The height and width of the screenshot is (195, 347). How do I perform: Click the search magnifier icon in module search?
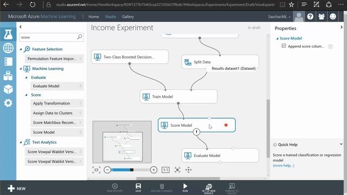click(x=80, y=37)
